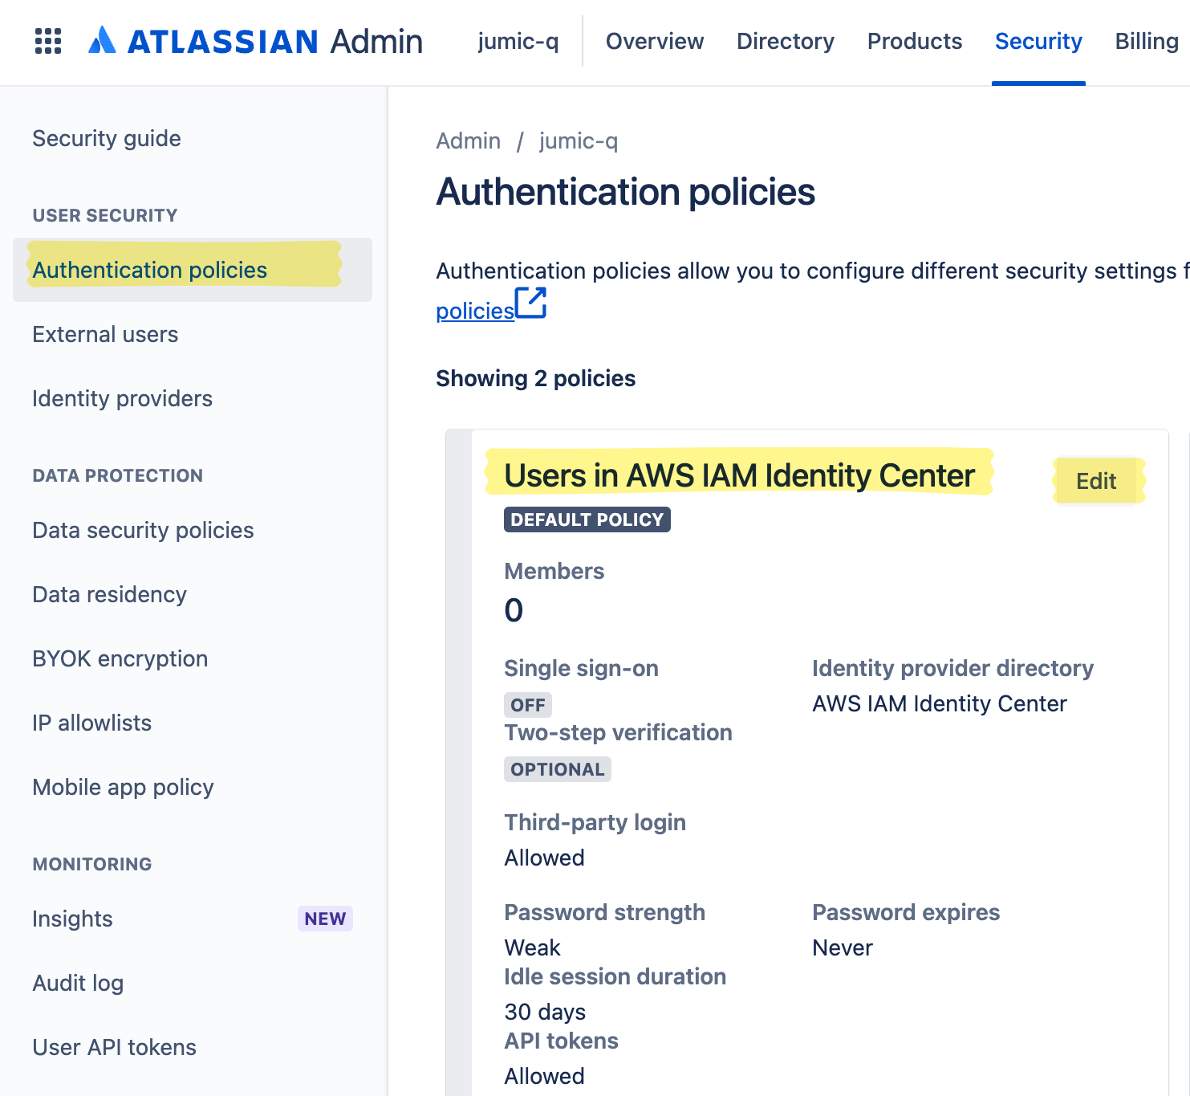Screen dimensions: 1190x1096
Task: Open the Products section
Action: point(914,41)
